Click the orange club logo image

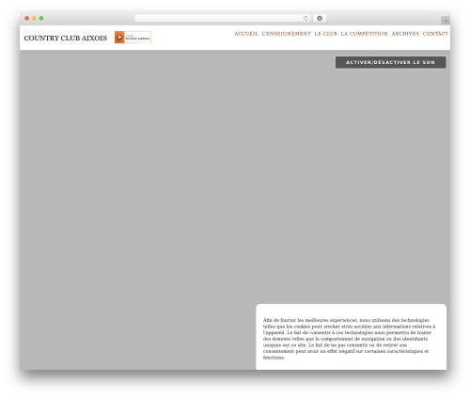click(x=133, y=38)
